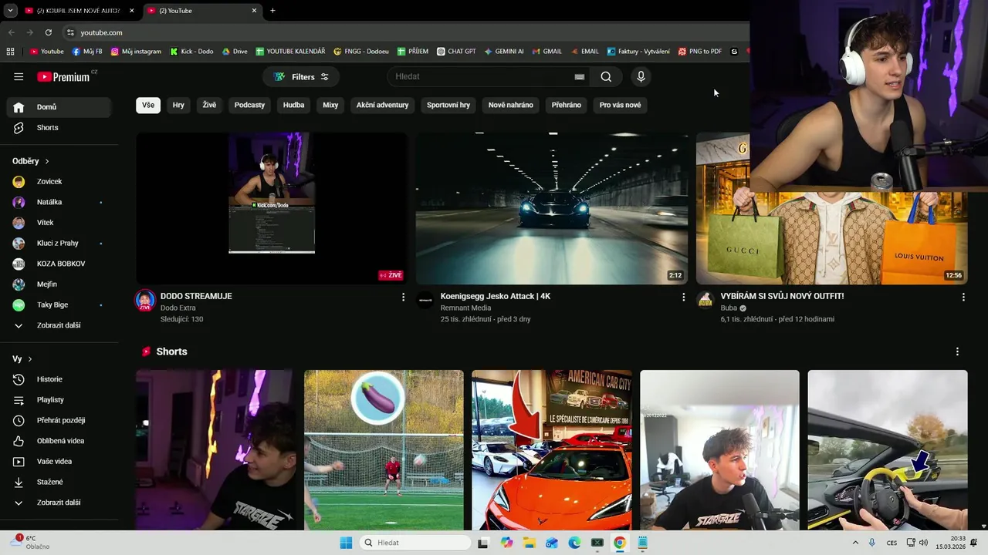Click the Buba channel avatar
Viewport: 988px width, 555px height.
(705, 301)
